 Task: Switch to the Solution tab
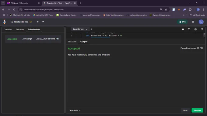point(20,29)
